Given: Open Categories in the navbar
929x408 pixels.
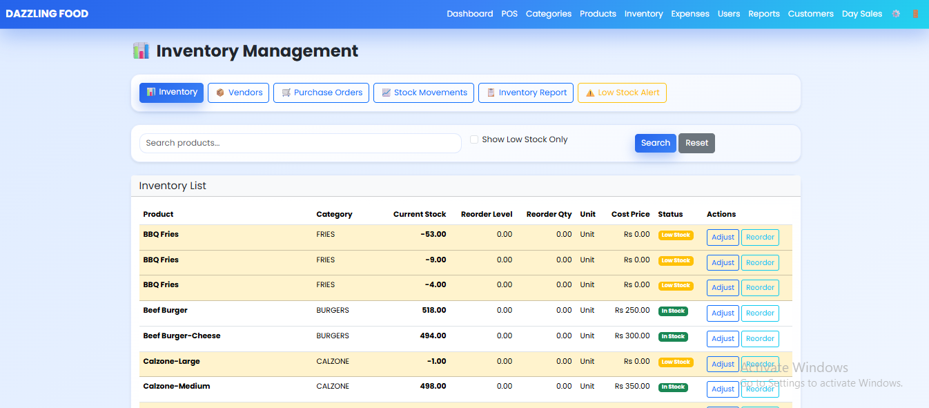Looking at the screenshot, I should [x=549, y=14].
